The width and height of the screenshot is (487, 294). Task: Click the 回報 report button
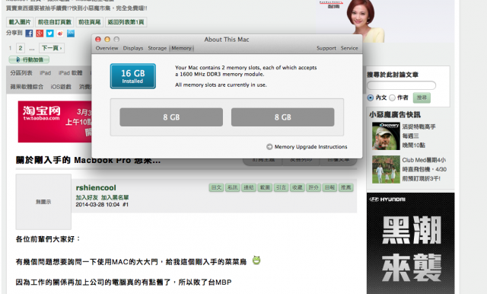point(329,187)
